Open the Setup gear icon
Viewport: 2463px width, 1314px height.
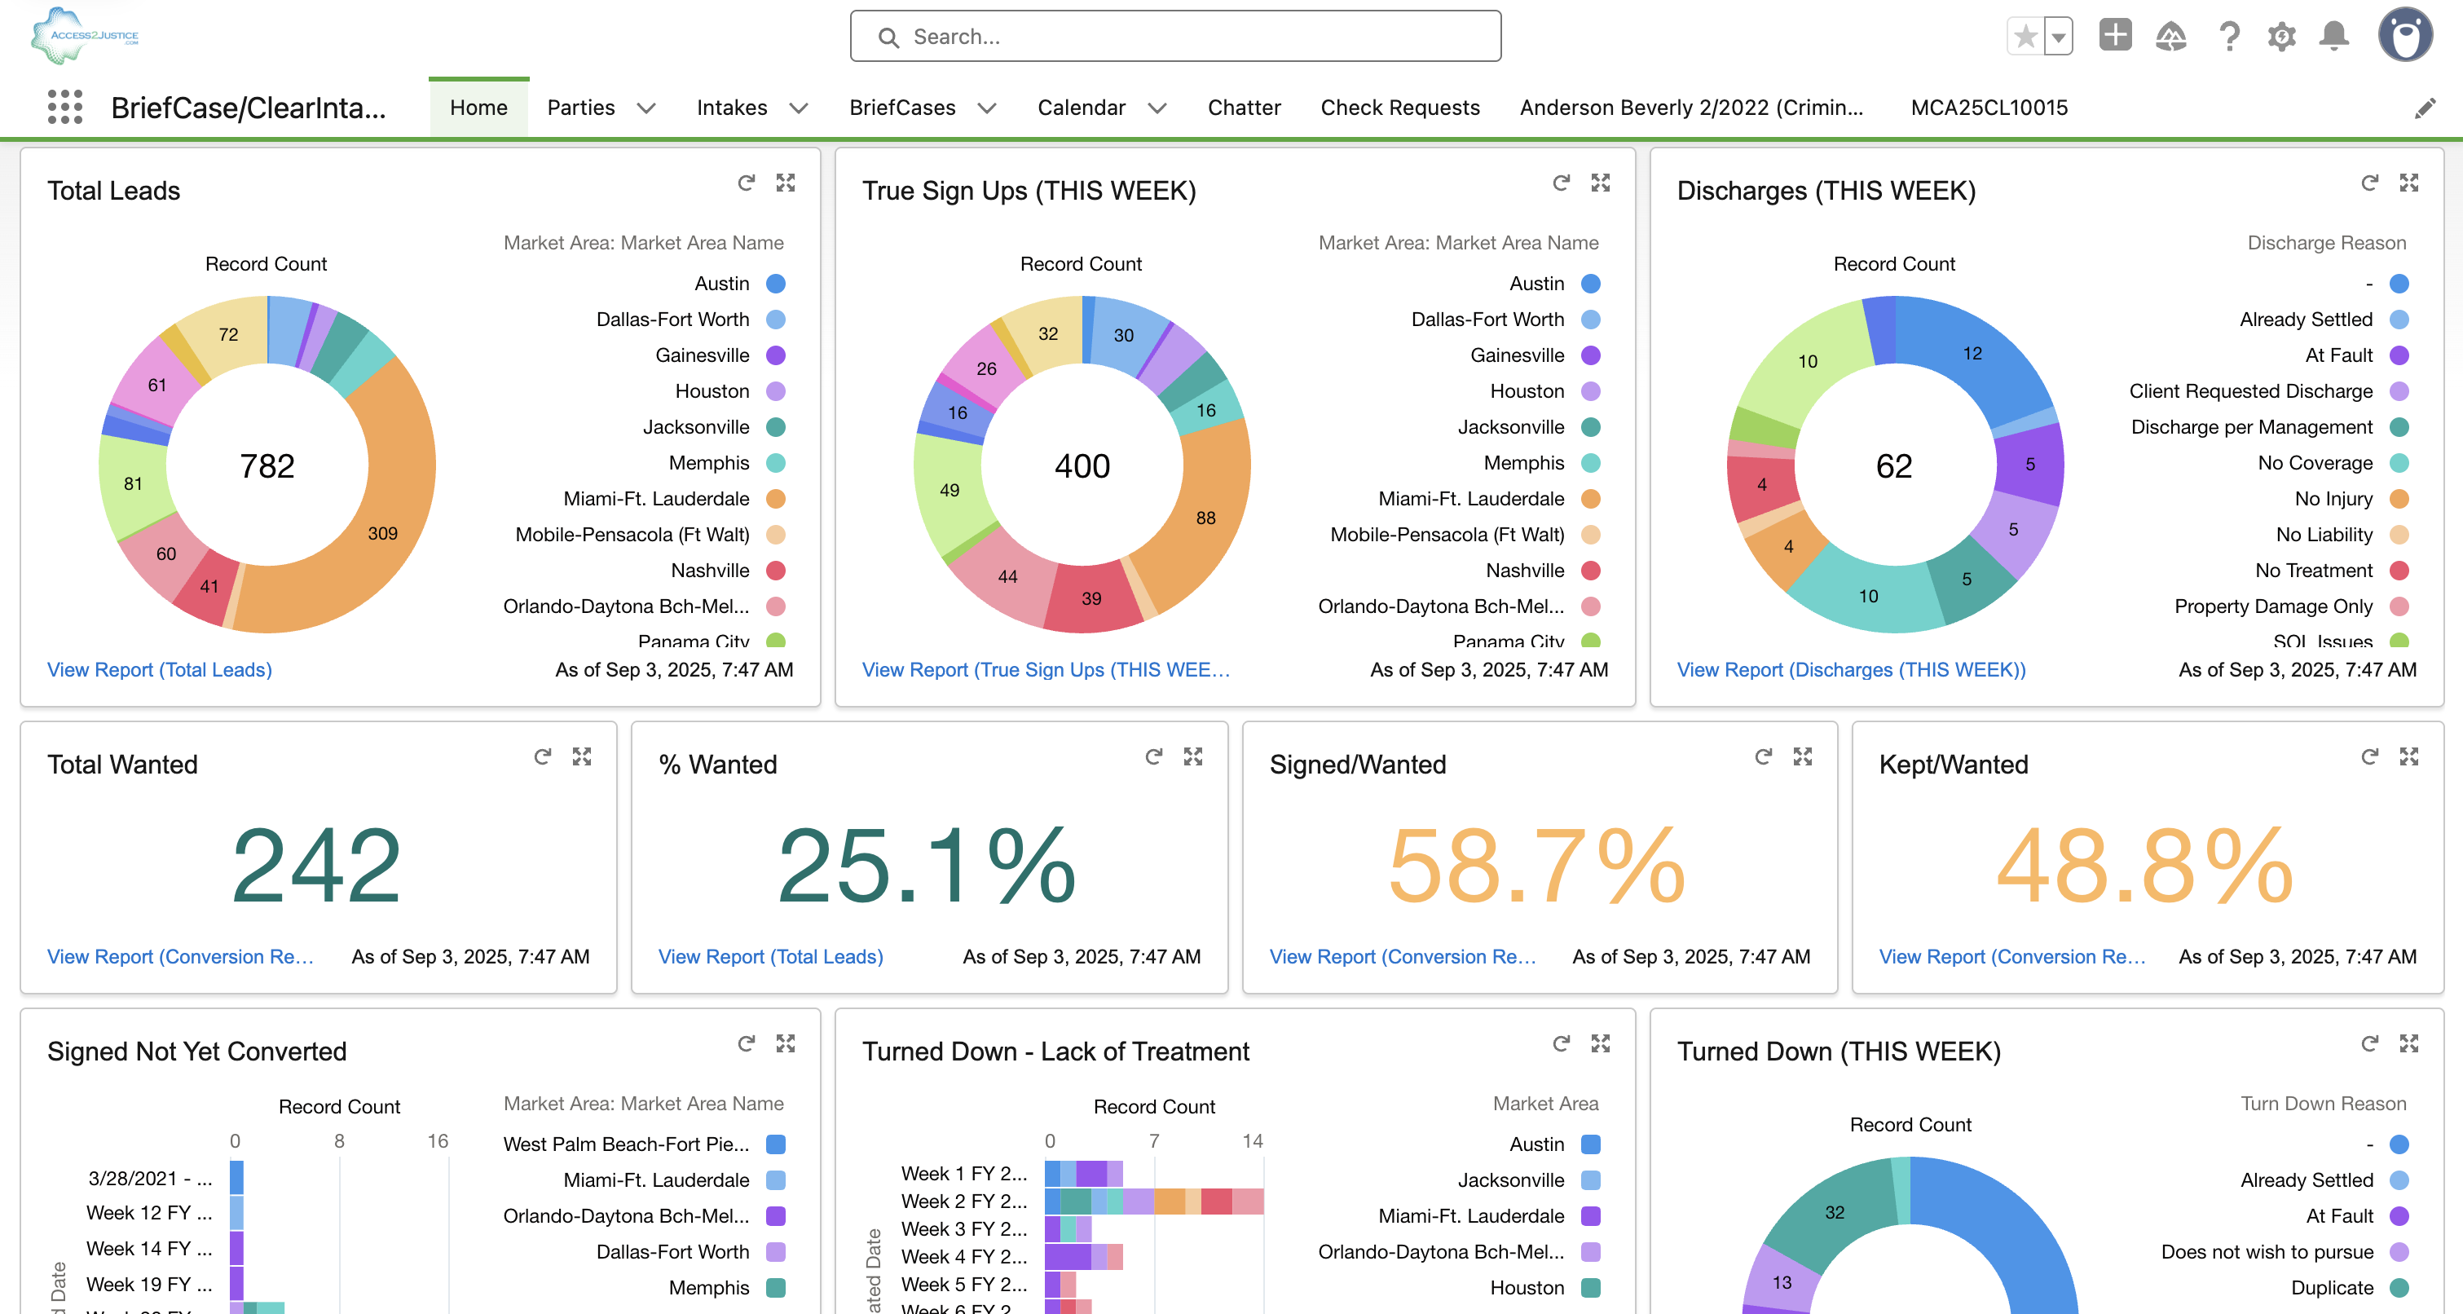[2281, 37]
